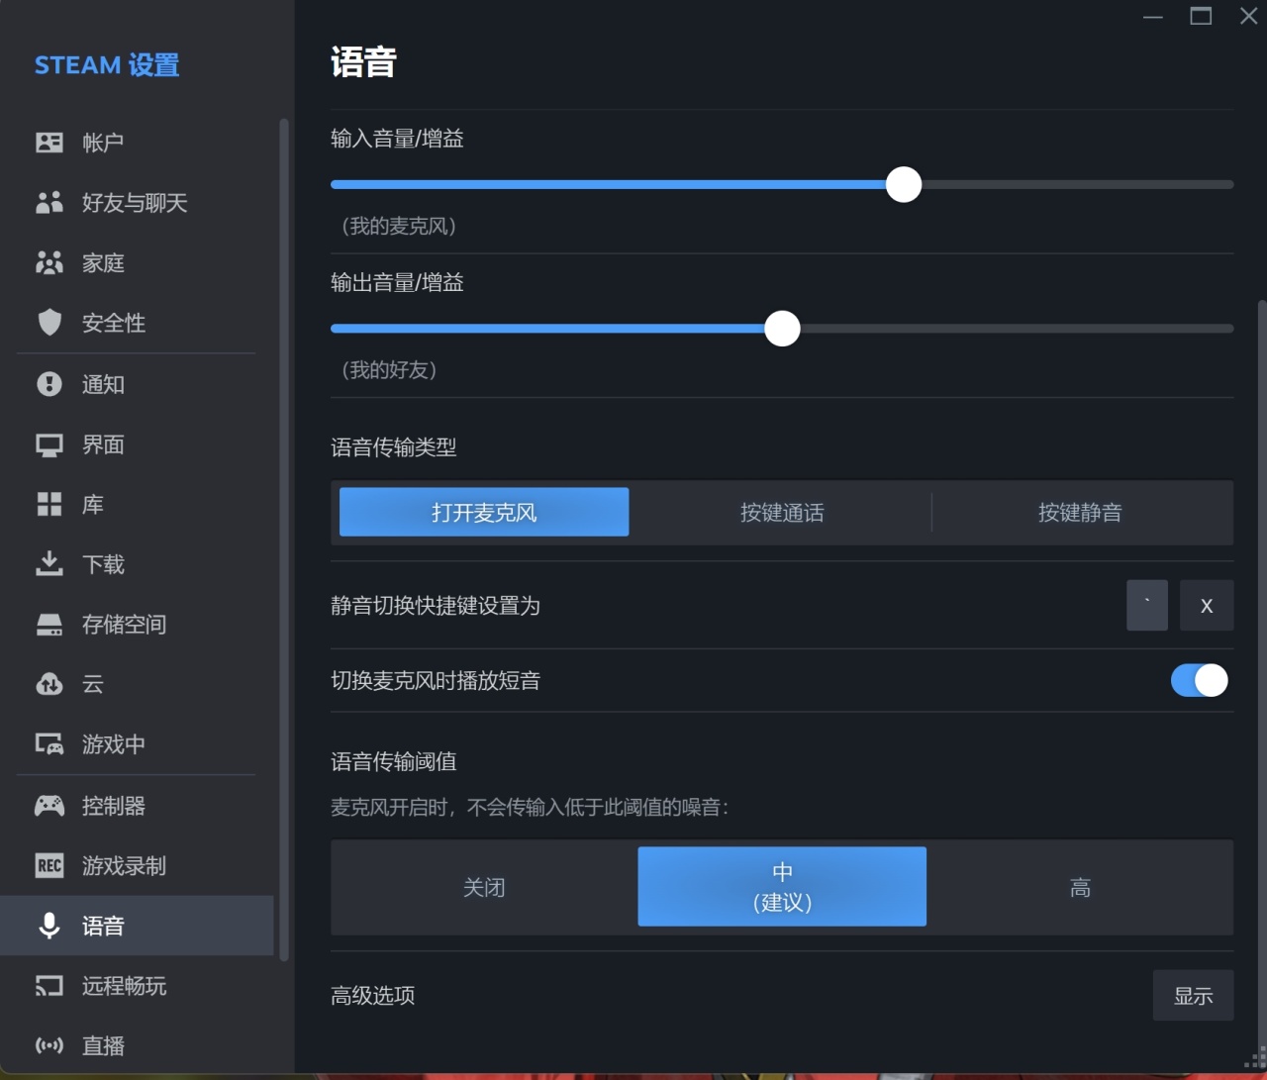Screen dimensions: 1267x1080
Task: Click the 控制器 gamepad icon
Action: [49, 806]
